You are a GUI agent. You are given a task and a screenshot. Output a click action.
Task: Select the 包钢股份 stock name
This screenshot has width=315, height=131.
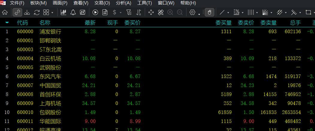click(x=50, y=112)
